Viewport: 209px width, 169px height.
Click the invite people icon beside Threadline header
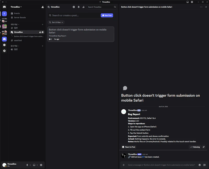point(43,7)
